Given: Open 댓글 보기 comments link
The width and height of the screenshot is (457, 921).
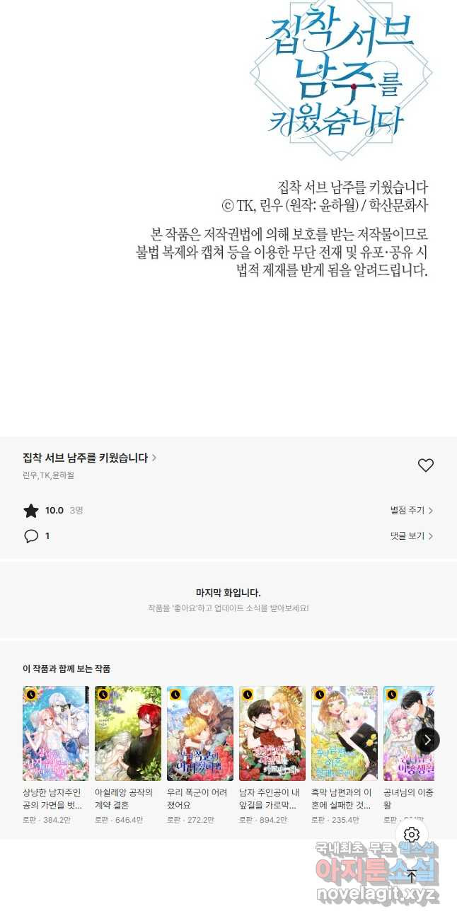Looking at the screenshot, I should [x=412, y=536].
